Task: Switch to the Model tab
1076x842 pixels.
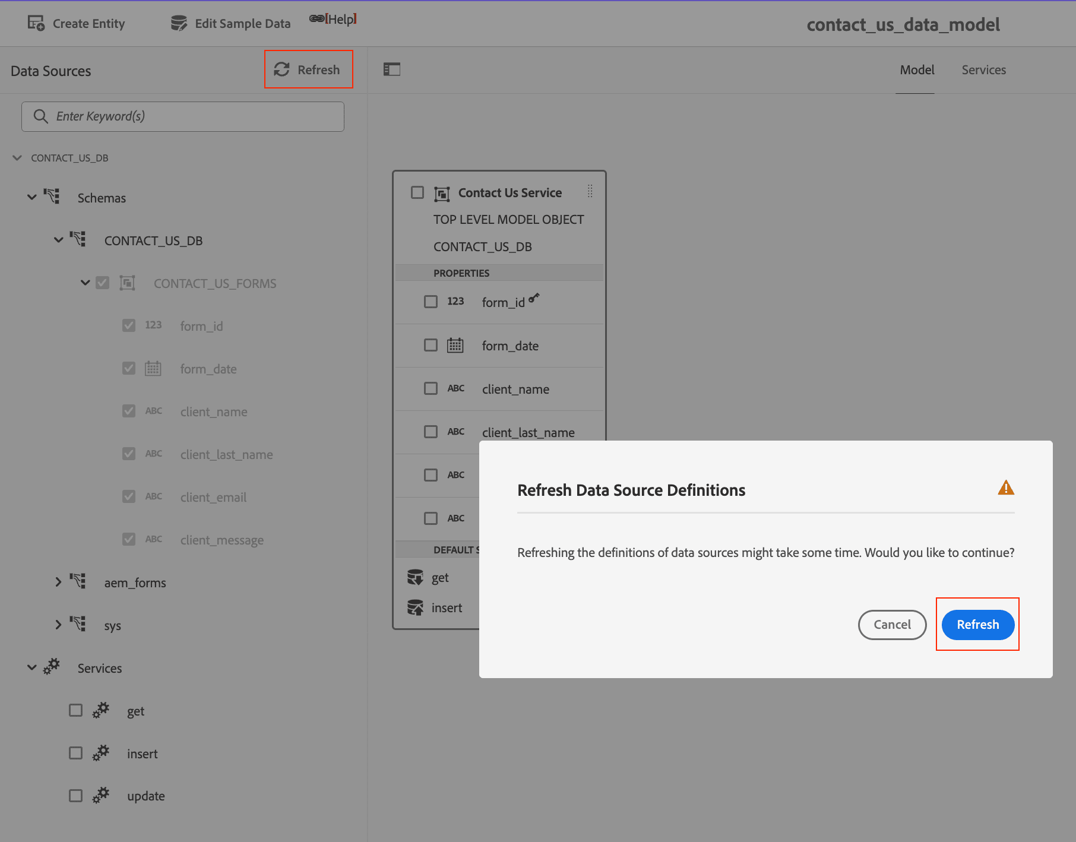Action: [917, 70]
